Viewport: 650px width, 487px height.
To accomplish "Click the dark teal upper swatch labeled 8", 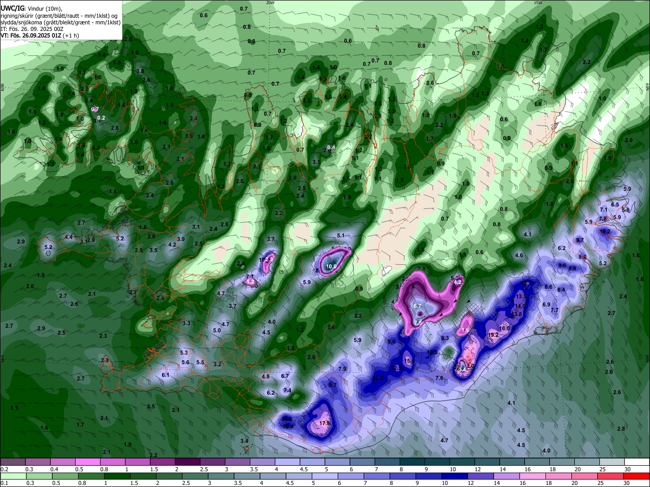I will coord(412,462).
